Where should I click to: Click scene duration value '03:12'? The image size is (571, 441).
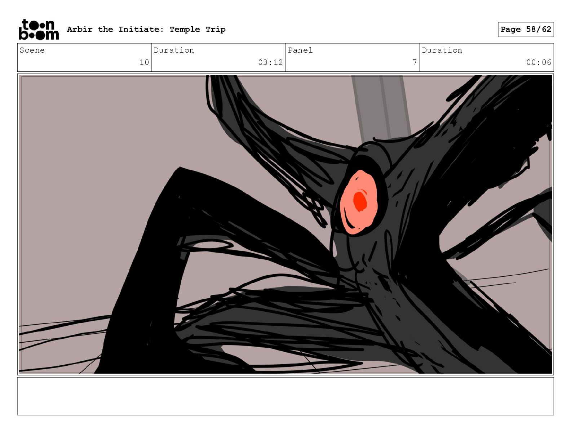(270, 62)
